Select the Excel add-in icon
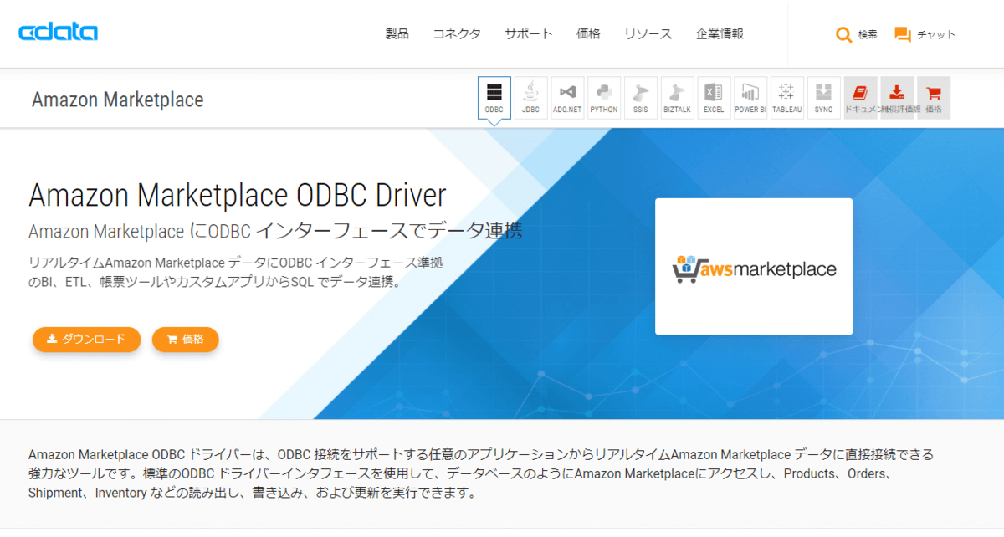This screenshot has height=537, width=1004. point(714,98)
